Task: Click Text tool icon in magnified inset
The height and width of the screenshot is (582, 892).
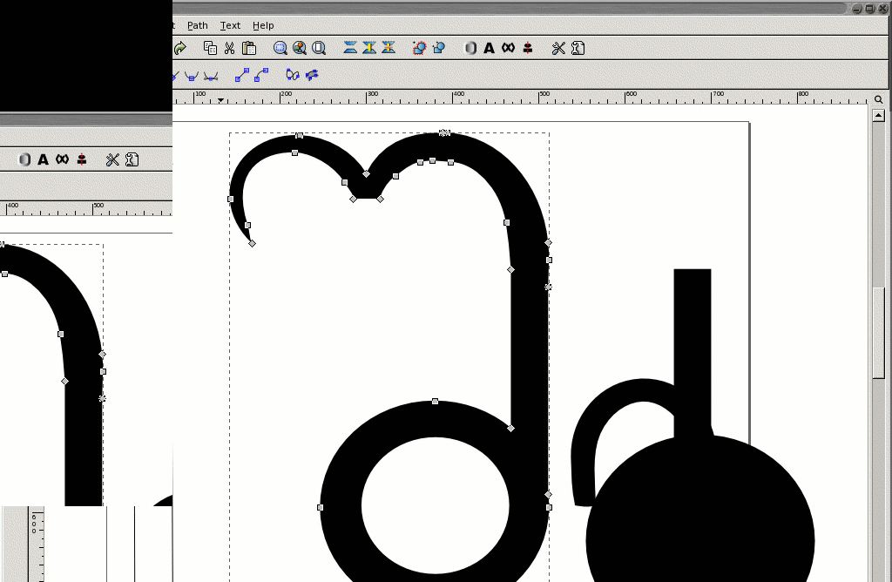Action: point(44,159)
